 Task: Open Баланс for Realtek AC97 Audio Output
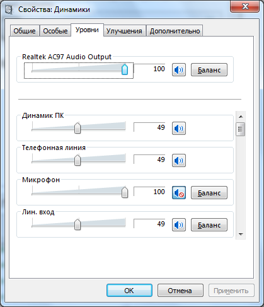pyautogui.click(x=209, y=70)
